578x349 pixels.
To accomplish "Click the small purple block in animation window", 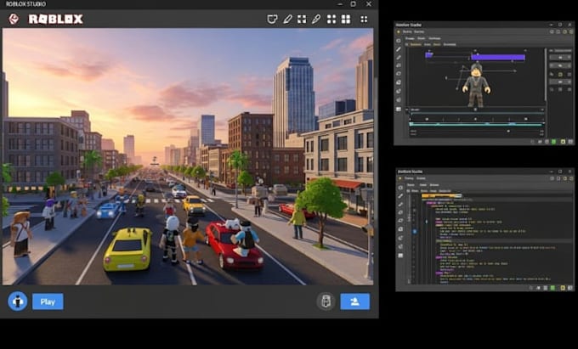I will point(428,55).
